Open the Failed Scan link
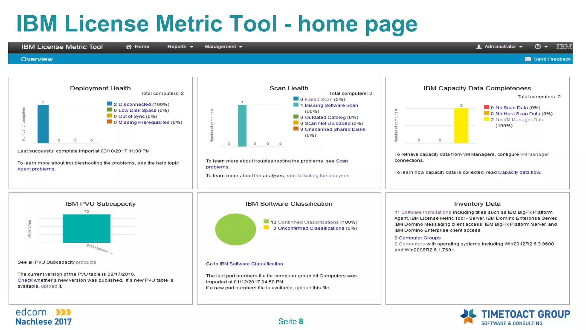Image resolution: width=586 pixels, height=330 pixels. [x=318, y=99]
